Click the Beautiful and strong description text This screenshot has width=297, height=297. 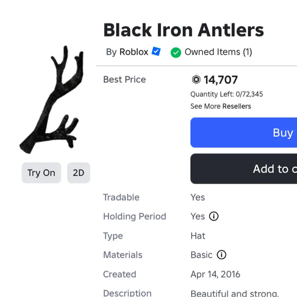tap(234, 293)
